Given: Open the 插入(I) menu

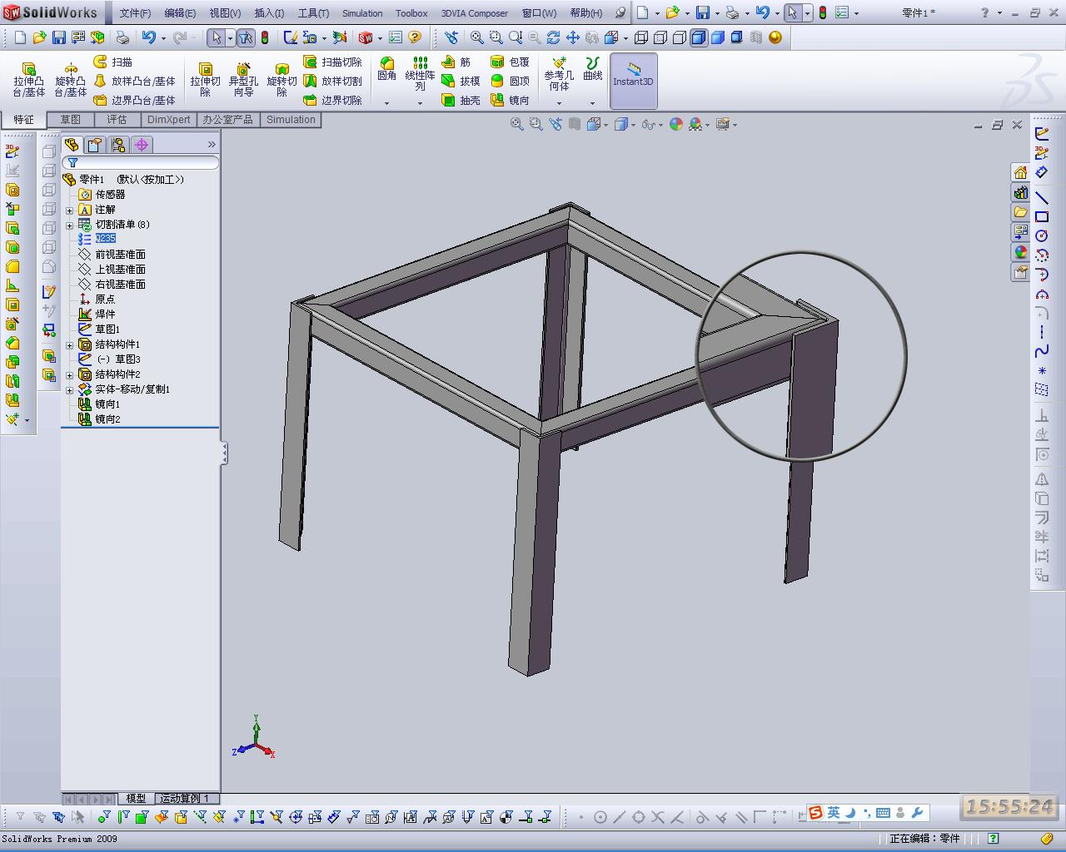Looking at the screenshot, I should click(x=269, y=13).
